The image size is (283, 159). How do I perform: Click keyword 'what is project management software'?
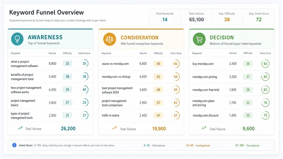coord(24,64)
